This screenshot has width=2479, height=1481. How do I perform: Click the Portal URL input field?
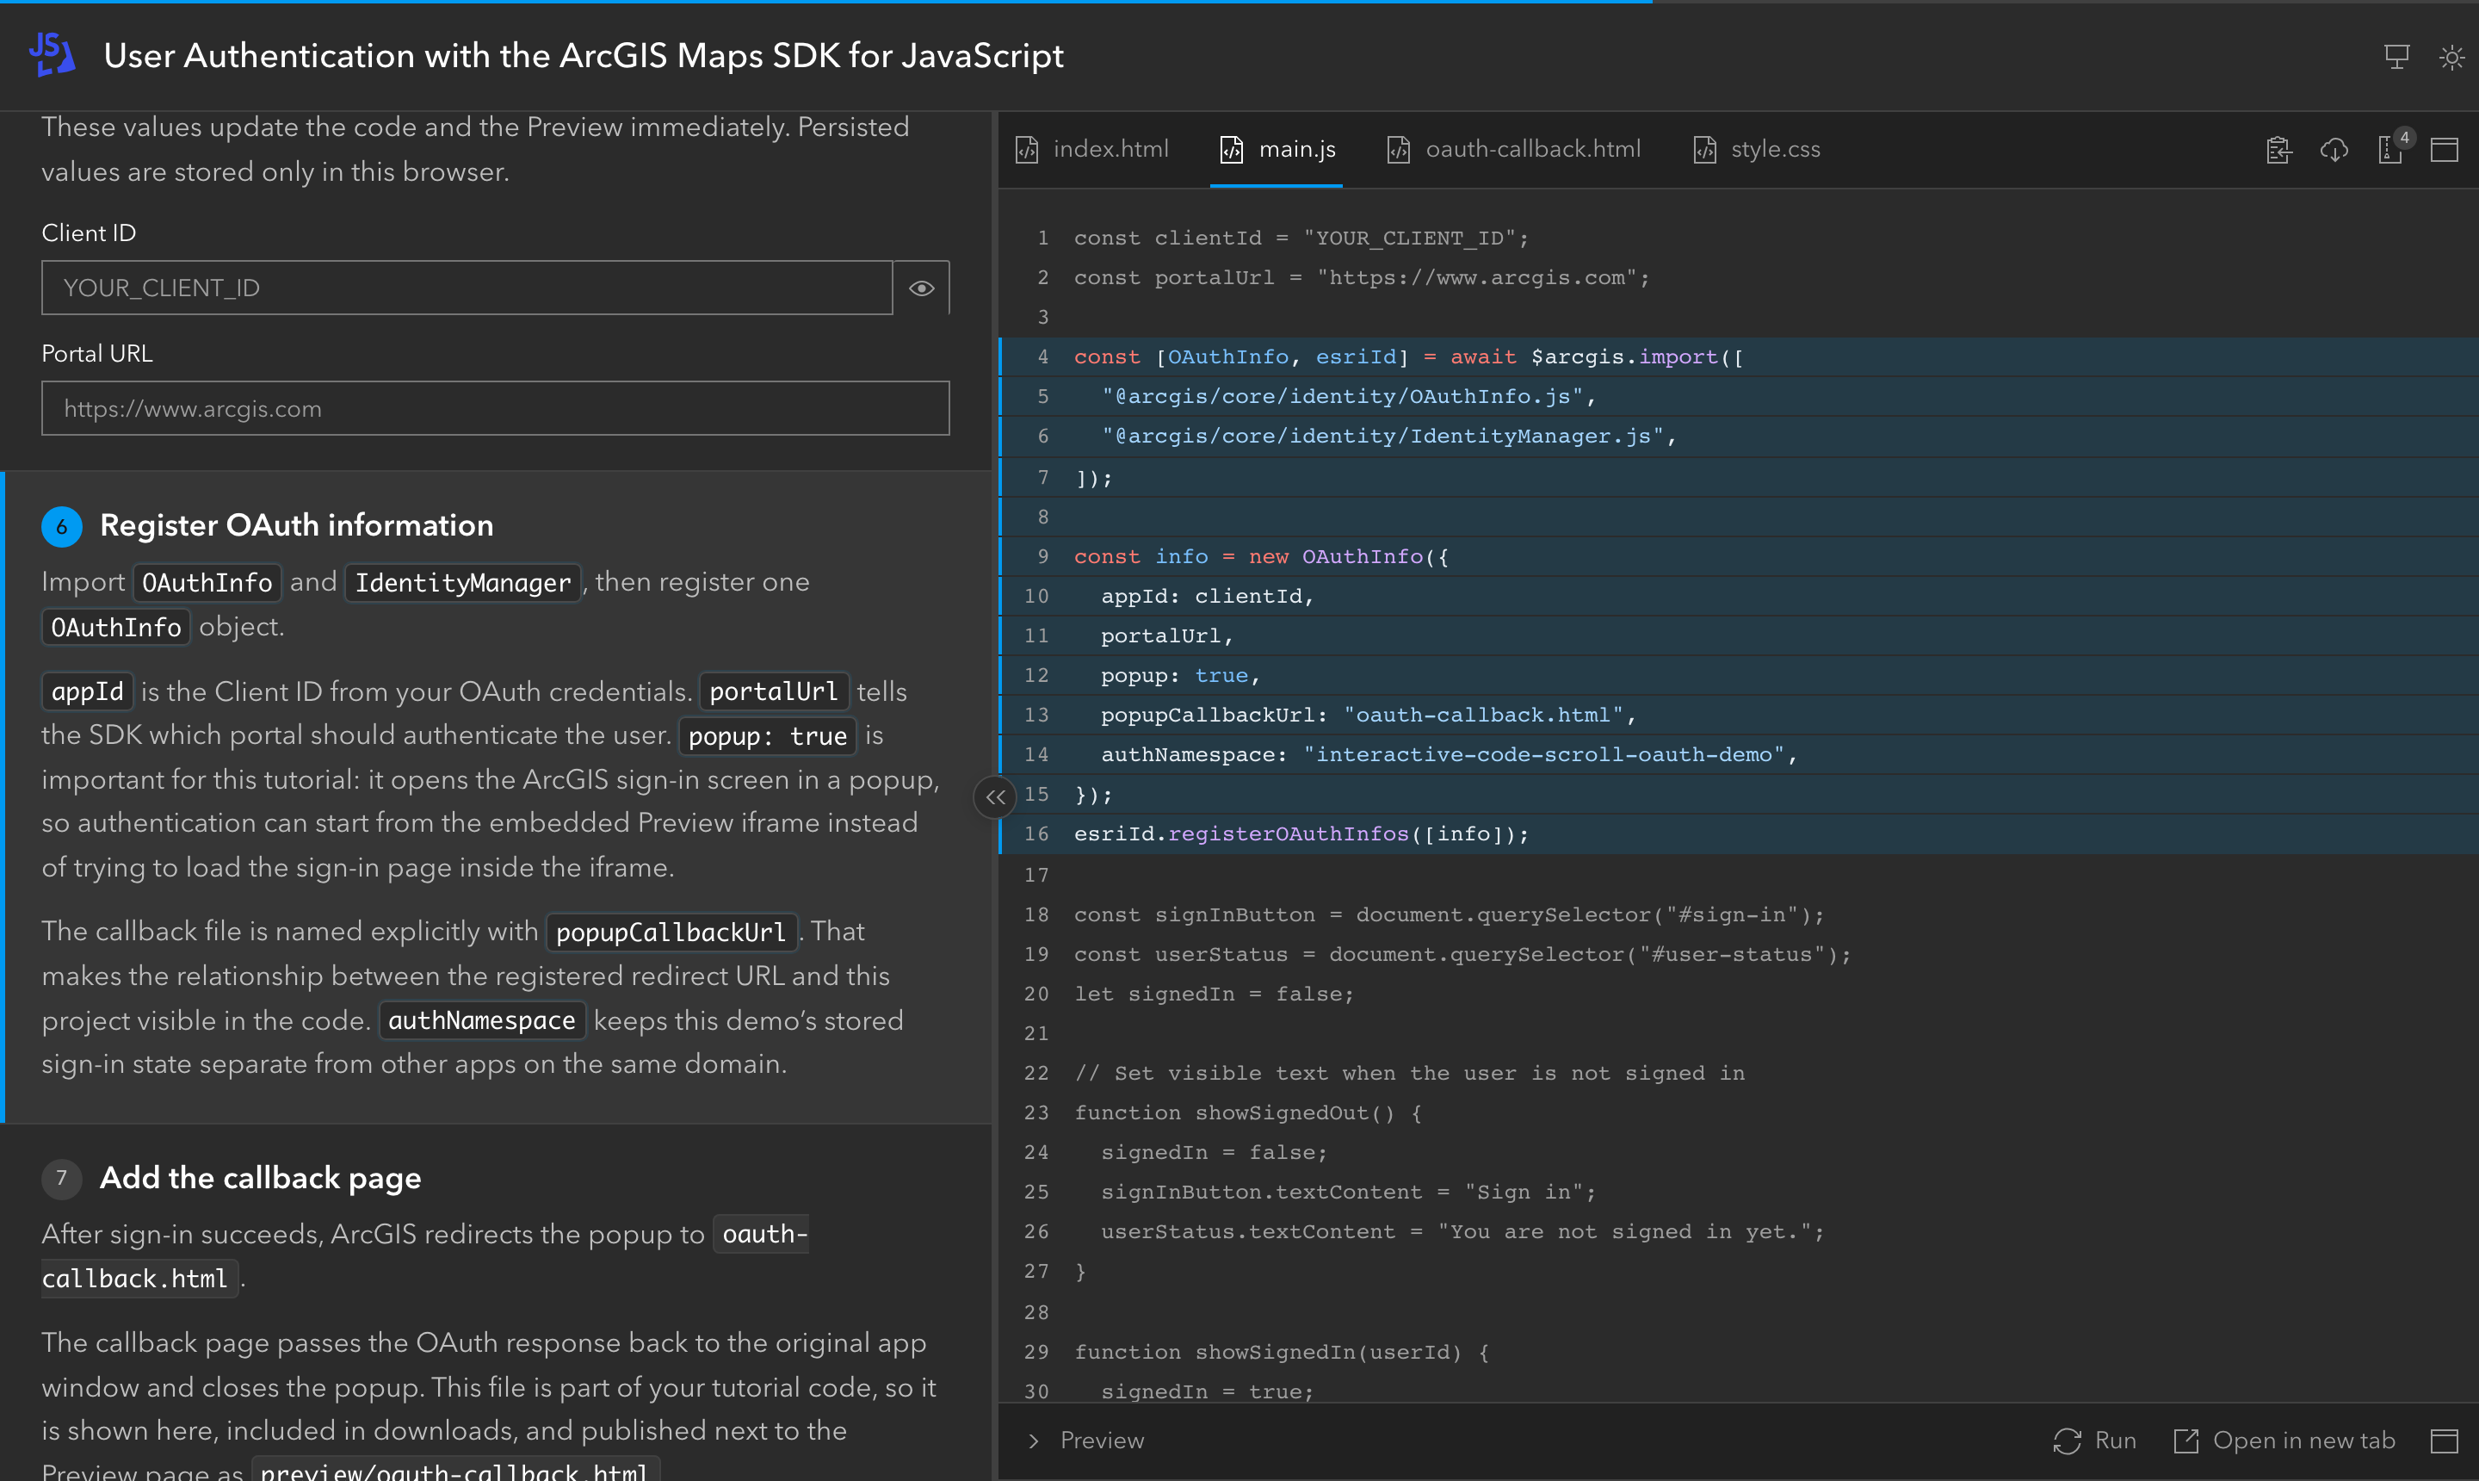[495, 408]
